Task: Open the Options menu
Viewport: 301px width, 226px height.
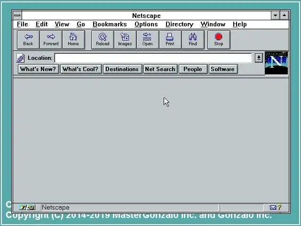Action: point(146,24)
